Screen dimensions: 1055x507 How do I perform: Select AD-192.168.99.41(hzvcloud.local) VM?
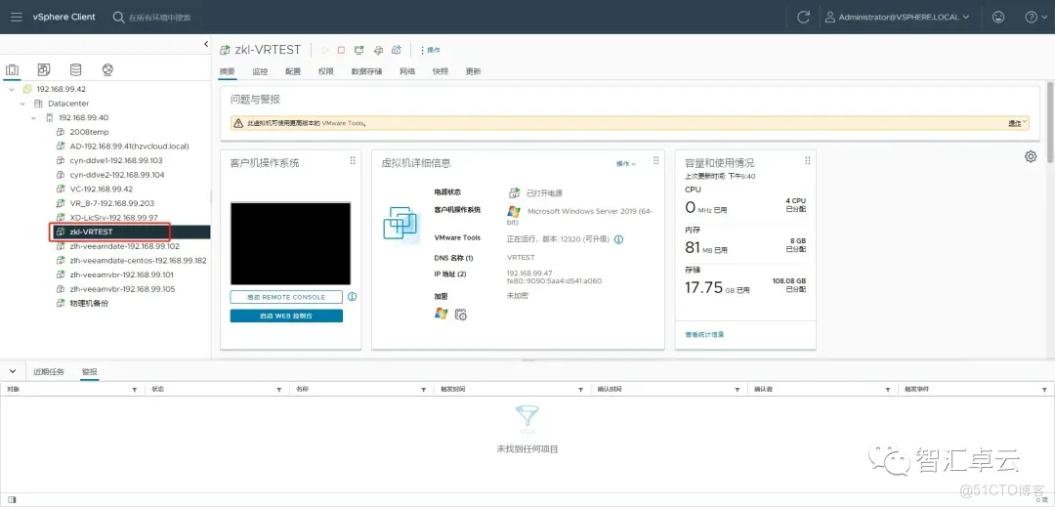[x=129, y=146]
